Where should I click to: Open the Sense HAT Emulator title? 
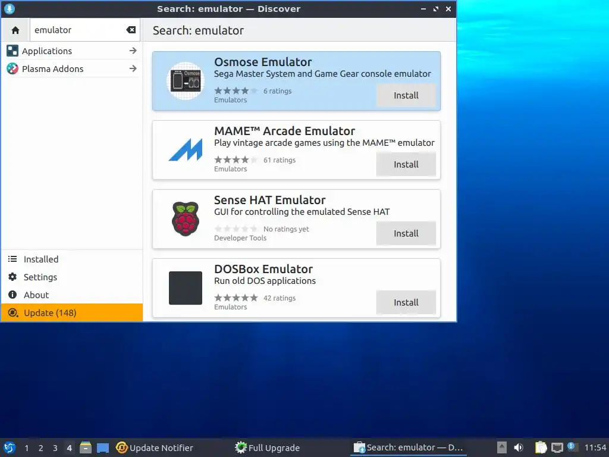click(x=270, y=200)
